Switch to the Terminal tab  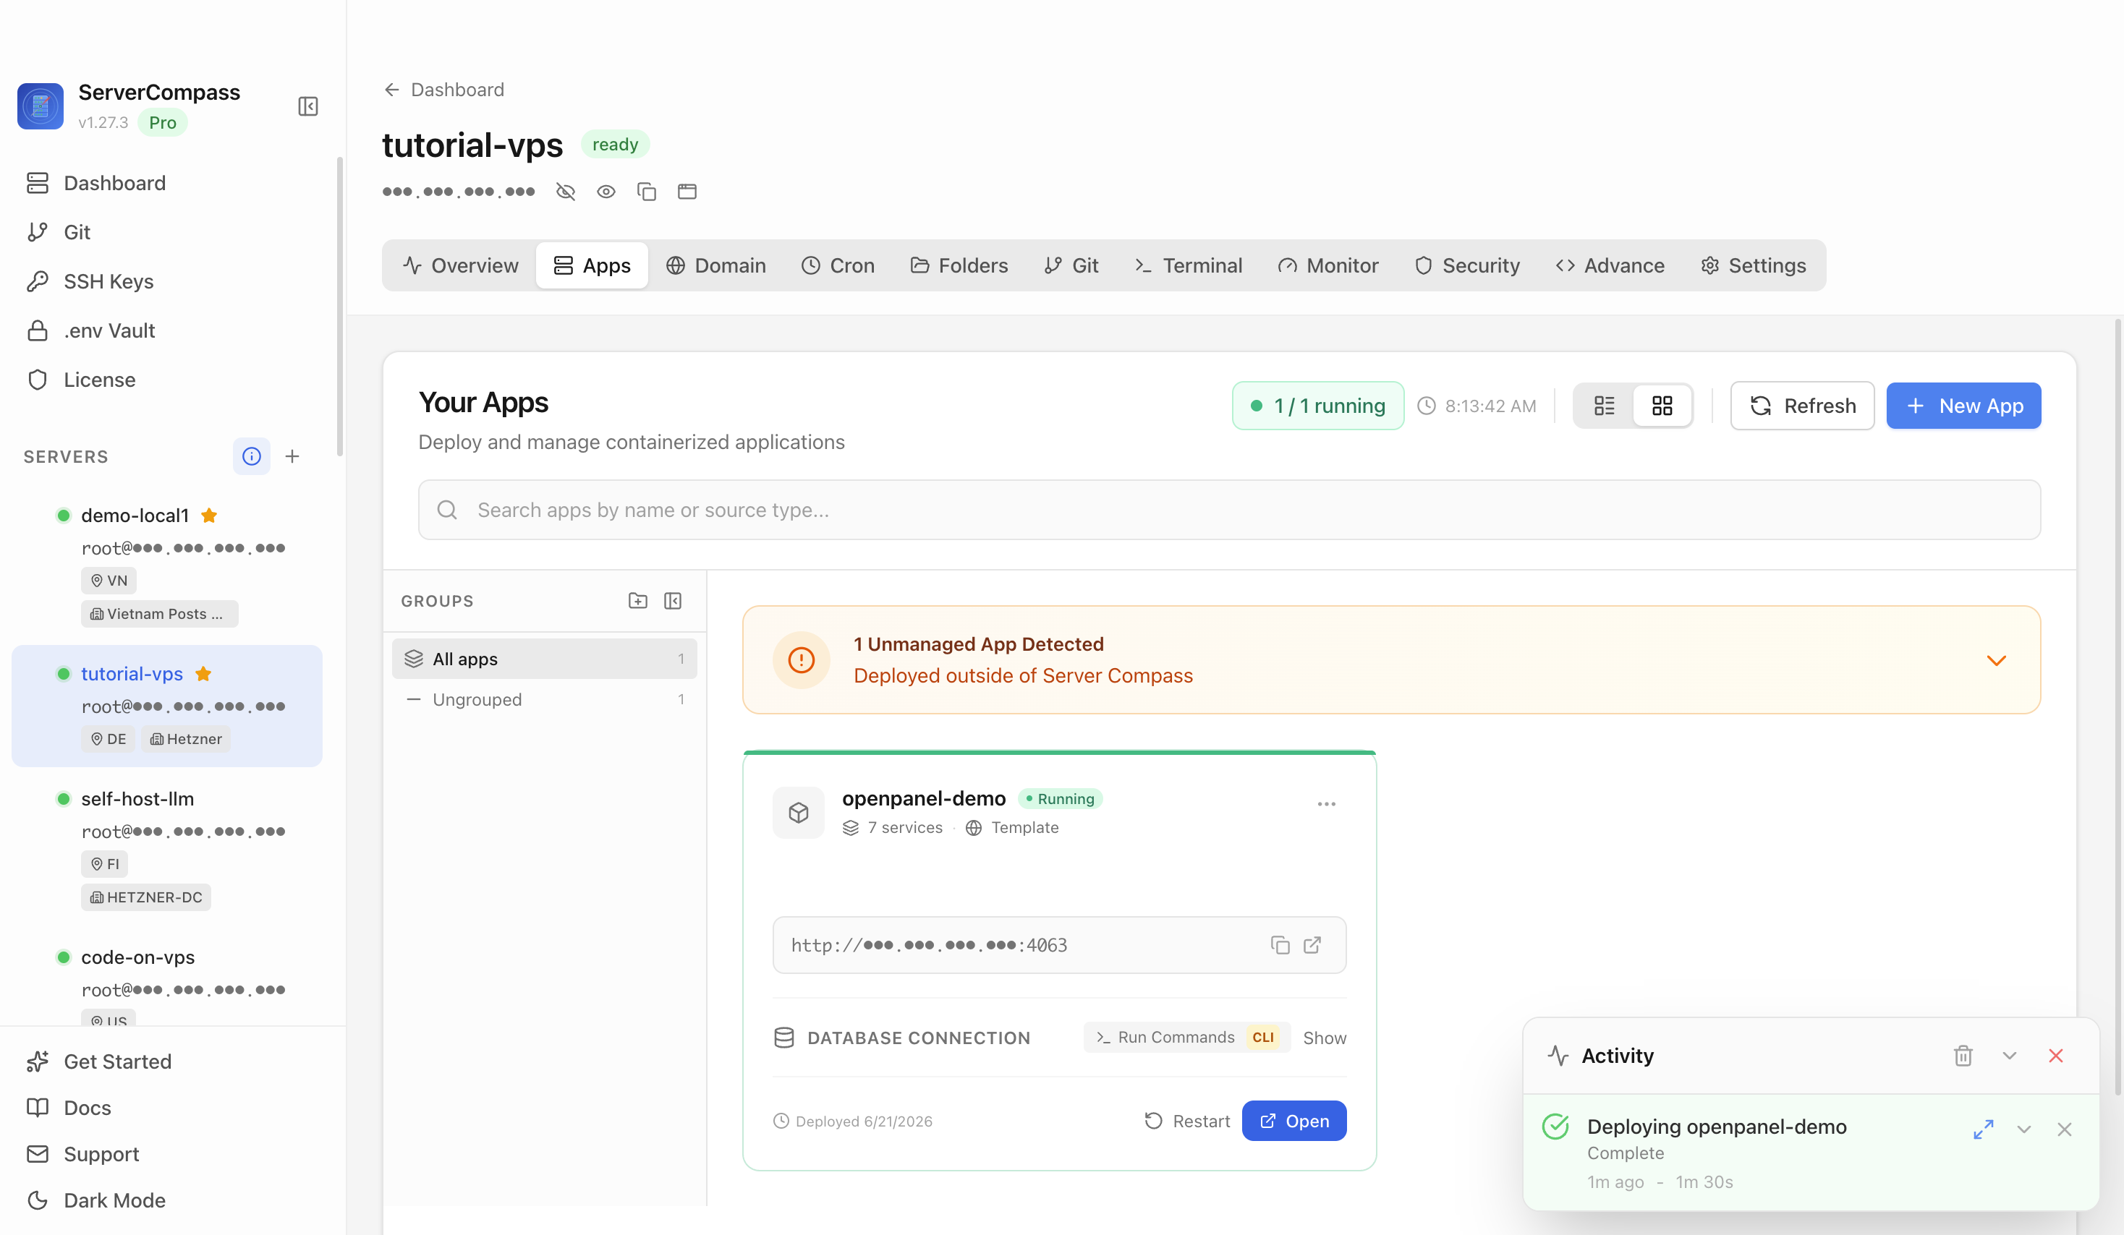(1189, 265)
